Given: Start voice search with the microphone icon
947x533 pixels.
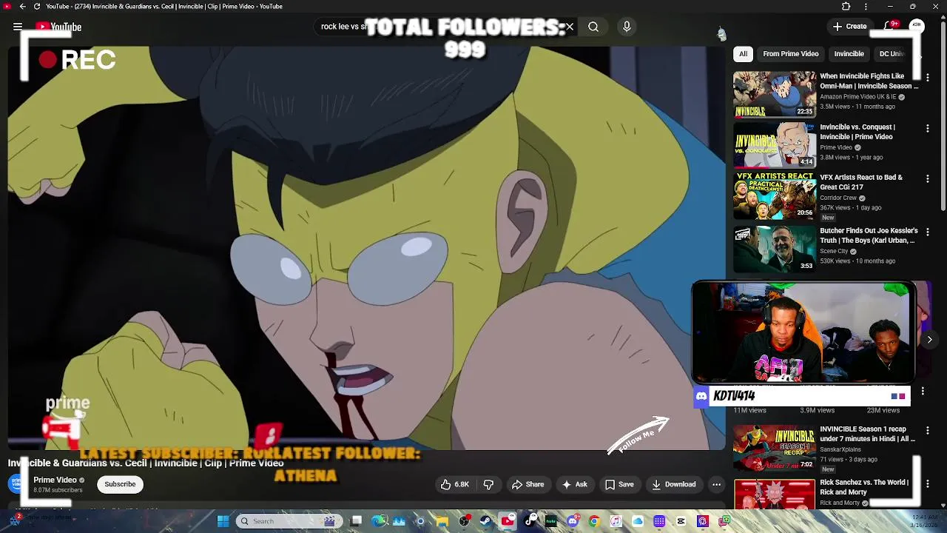Looking at the screenshot, I should (627, 27).
